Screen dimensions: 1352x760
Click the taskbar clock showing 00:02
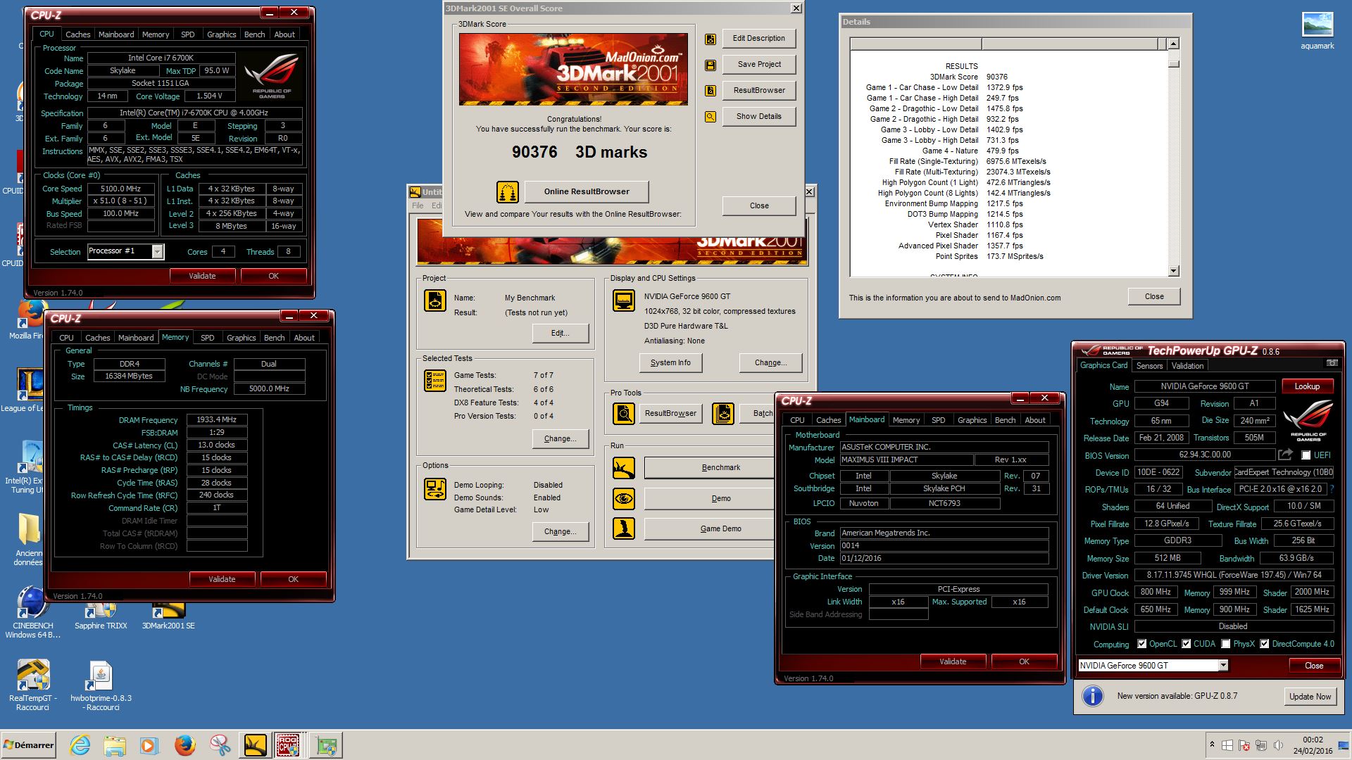1312,740
